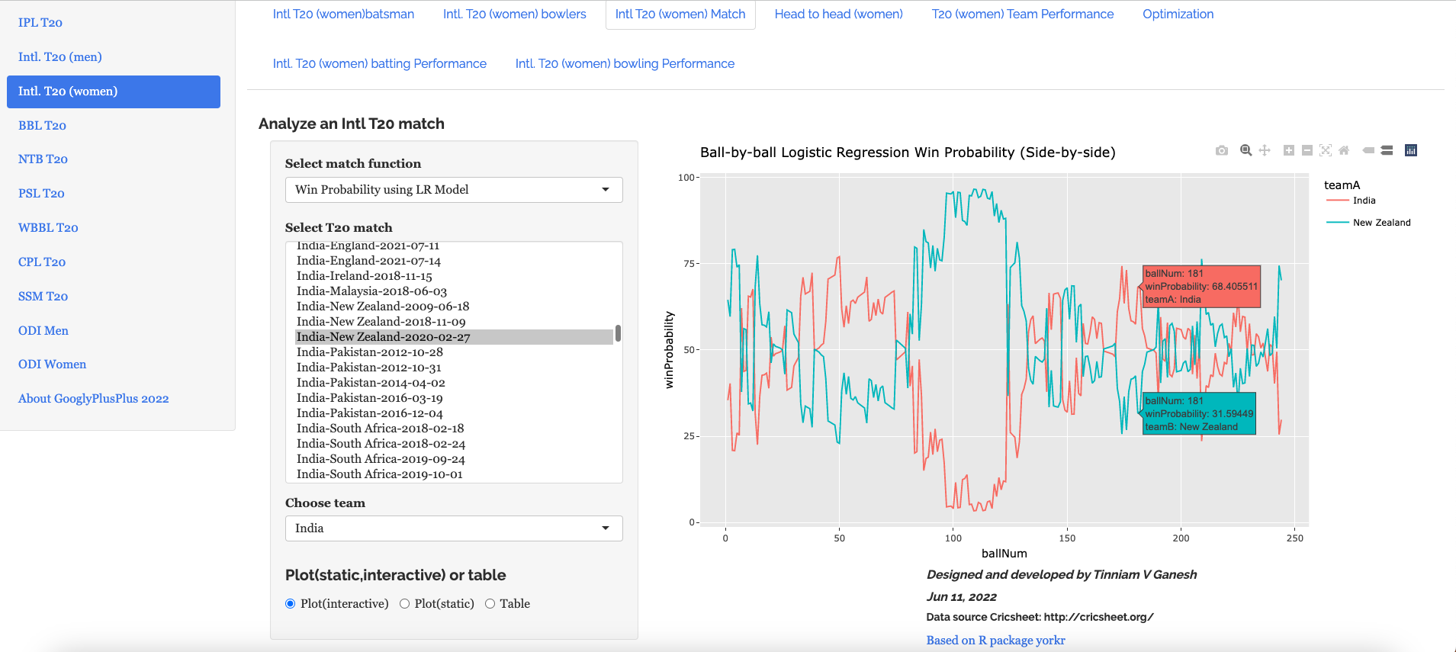Image resolution: width=1456 pixels, height=652 pixels.
Task: Switch to Head to head (women) tab
Action: point(838,14)
